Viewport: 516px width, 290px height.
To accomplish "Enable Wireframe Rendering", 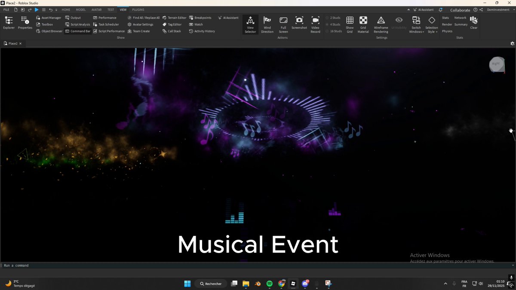I will 381,25.
